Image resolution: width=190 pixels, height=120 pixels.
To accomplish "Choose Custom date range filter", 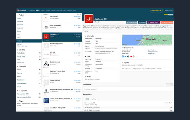I will click(x=19, y=44).
